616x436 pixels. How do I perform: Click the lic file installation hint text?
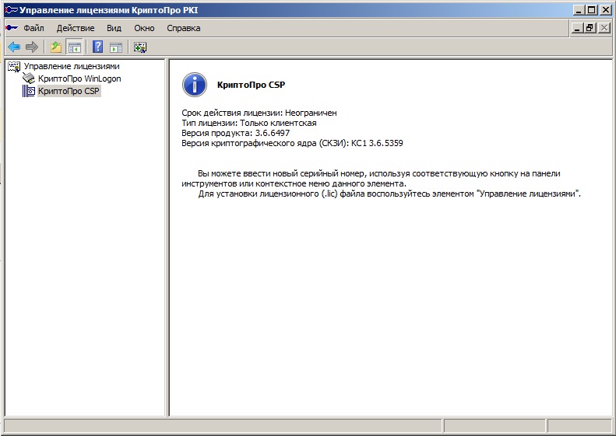pos(389,194)
